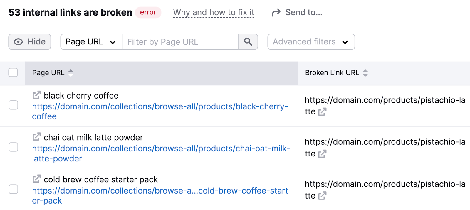Click the search magnifier icon

(248, 42)
